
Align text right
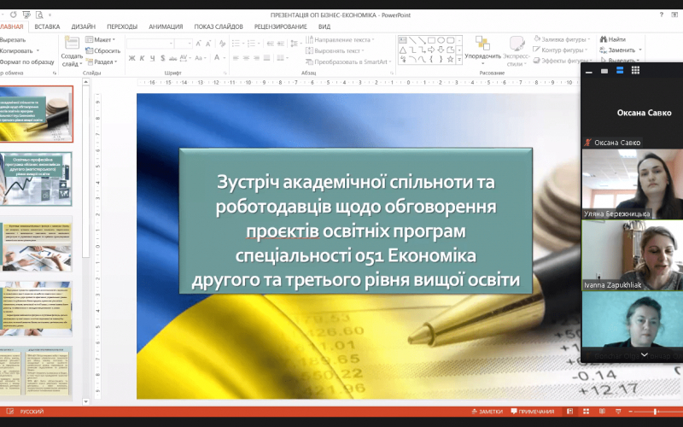click(x=257, y=58)
